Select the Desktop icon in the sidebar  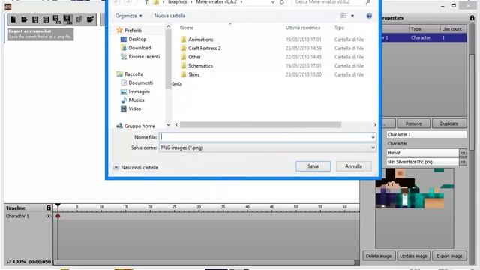(x=124, y=39)
